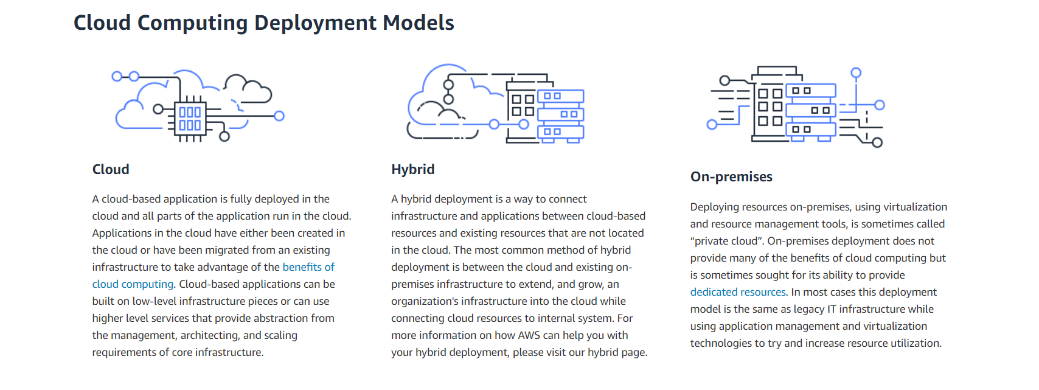Select the 'Hybrid' section heading

413,169
